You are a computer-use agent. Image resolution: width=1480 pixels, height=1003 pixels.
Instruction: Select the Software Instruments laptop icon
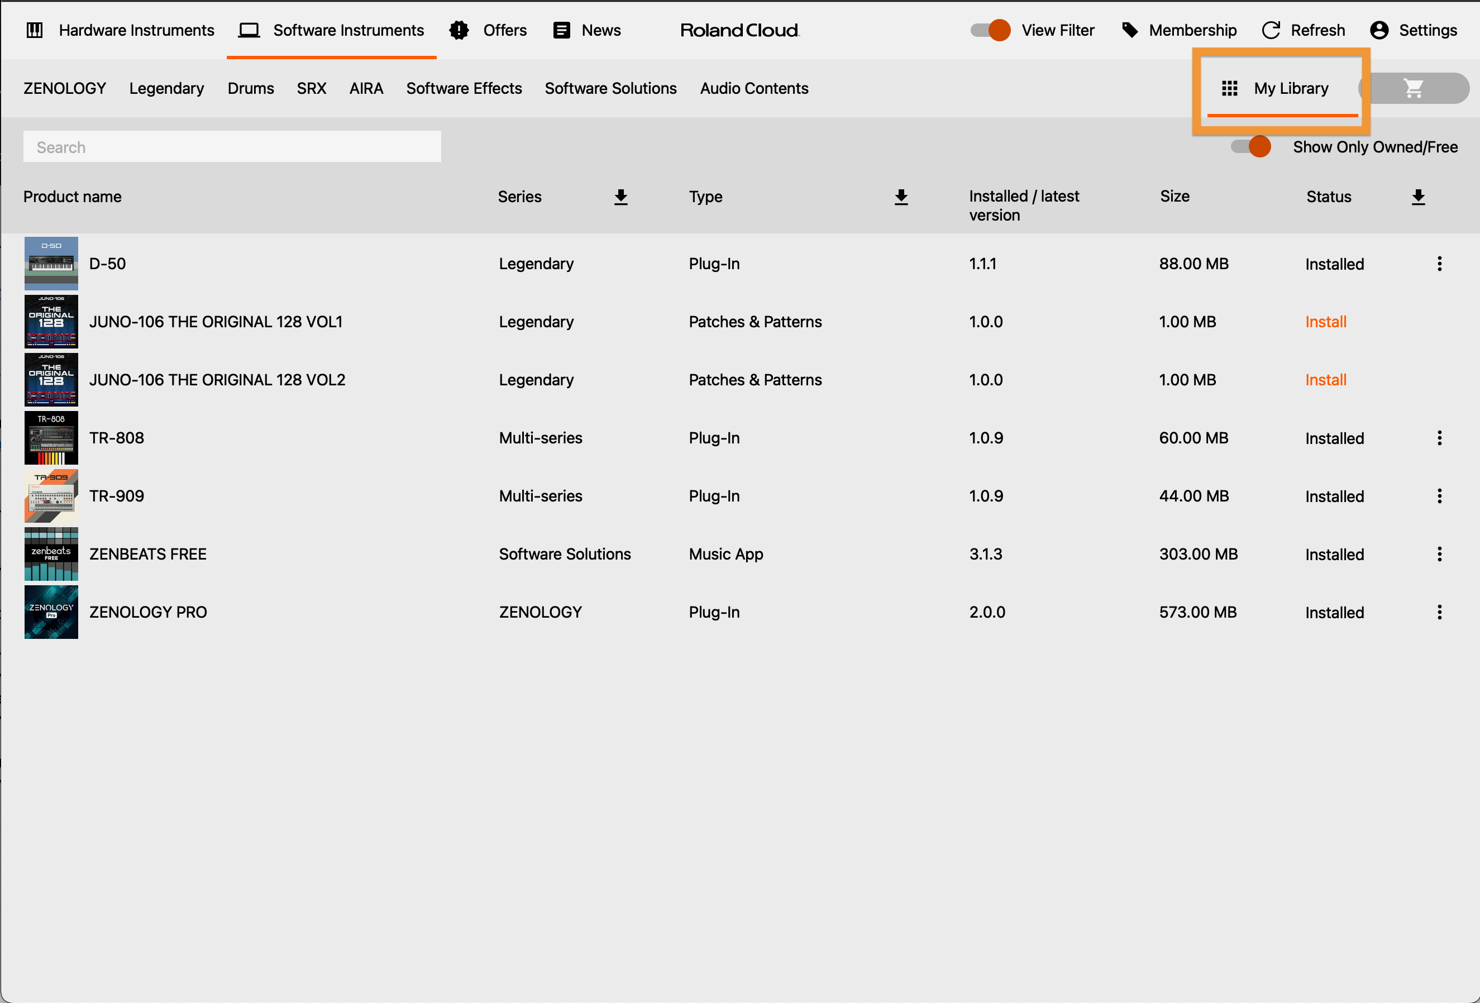coord(249,29)
